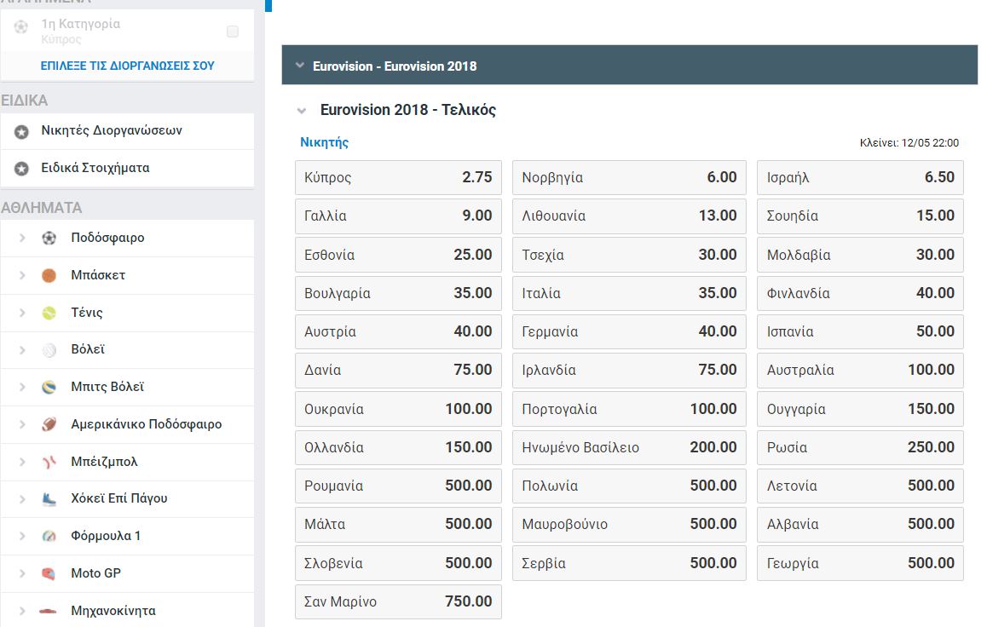The width and height of the screenshot is (987, 627).
Task: Select Ιταλία odds 35.00
Action: click(629, 293)
